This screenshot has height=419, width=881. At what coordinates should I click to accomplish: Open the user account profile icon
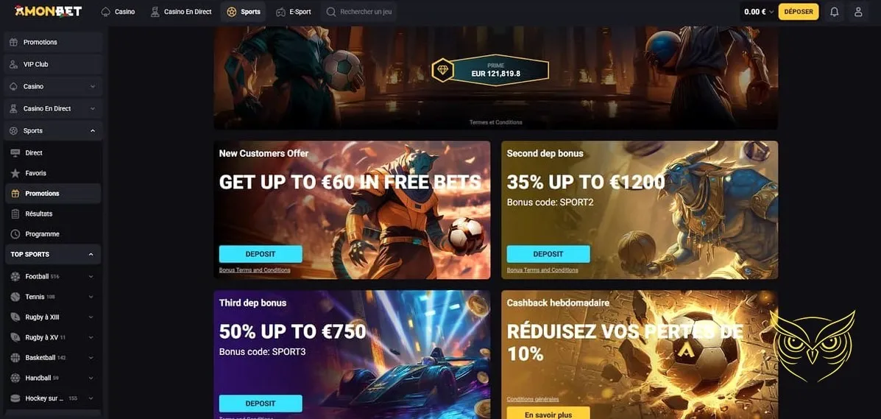pyautogui.click(x=858, y=12)
